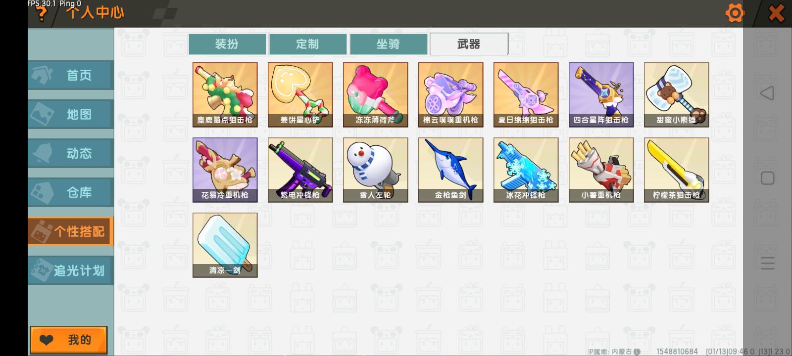Switch to the 装扮 tab
792x356 pixels.
227,44
